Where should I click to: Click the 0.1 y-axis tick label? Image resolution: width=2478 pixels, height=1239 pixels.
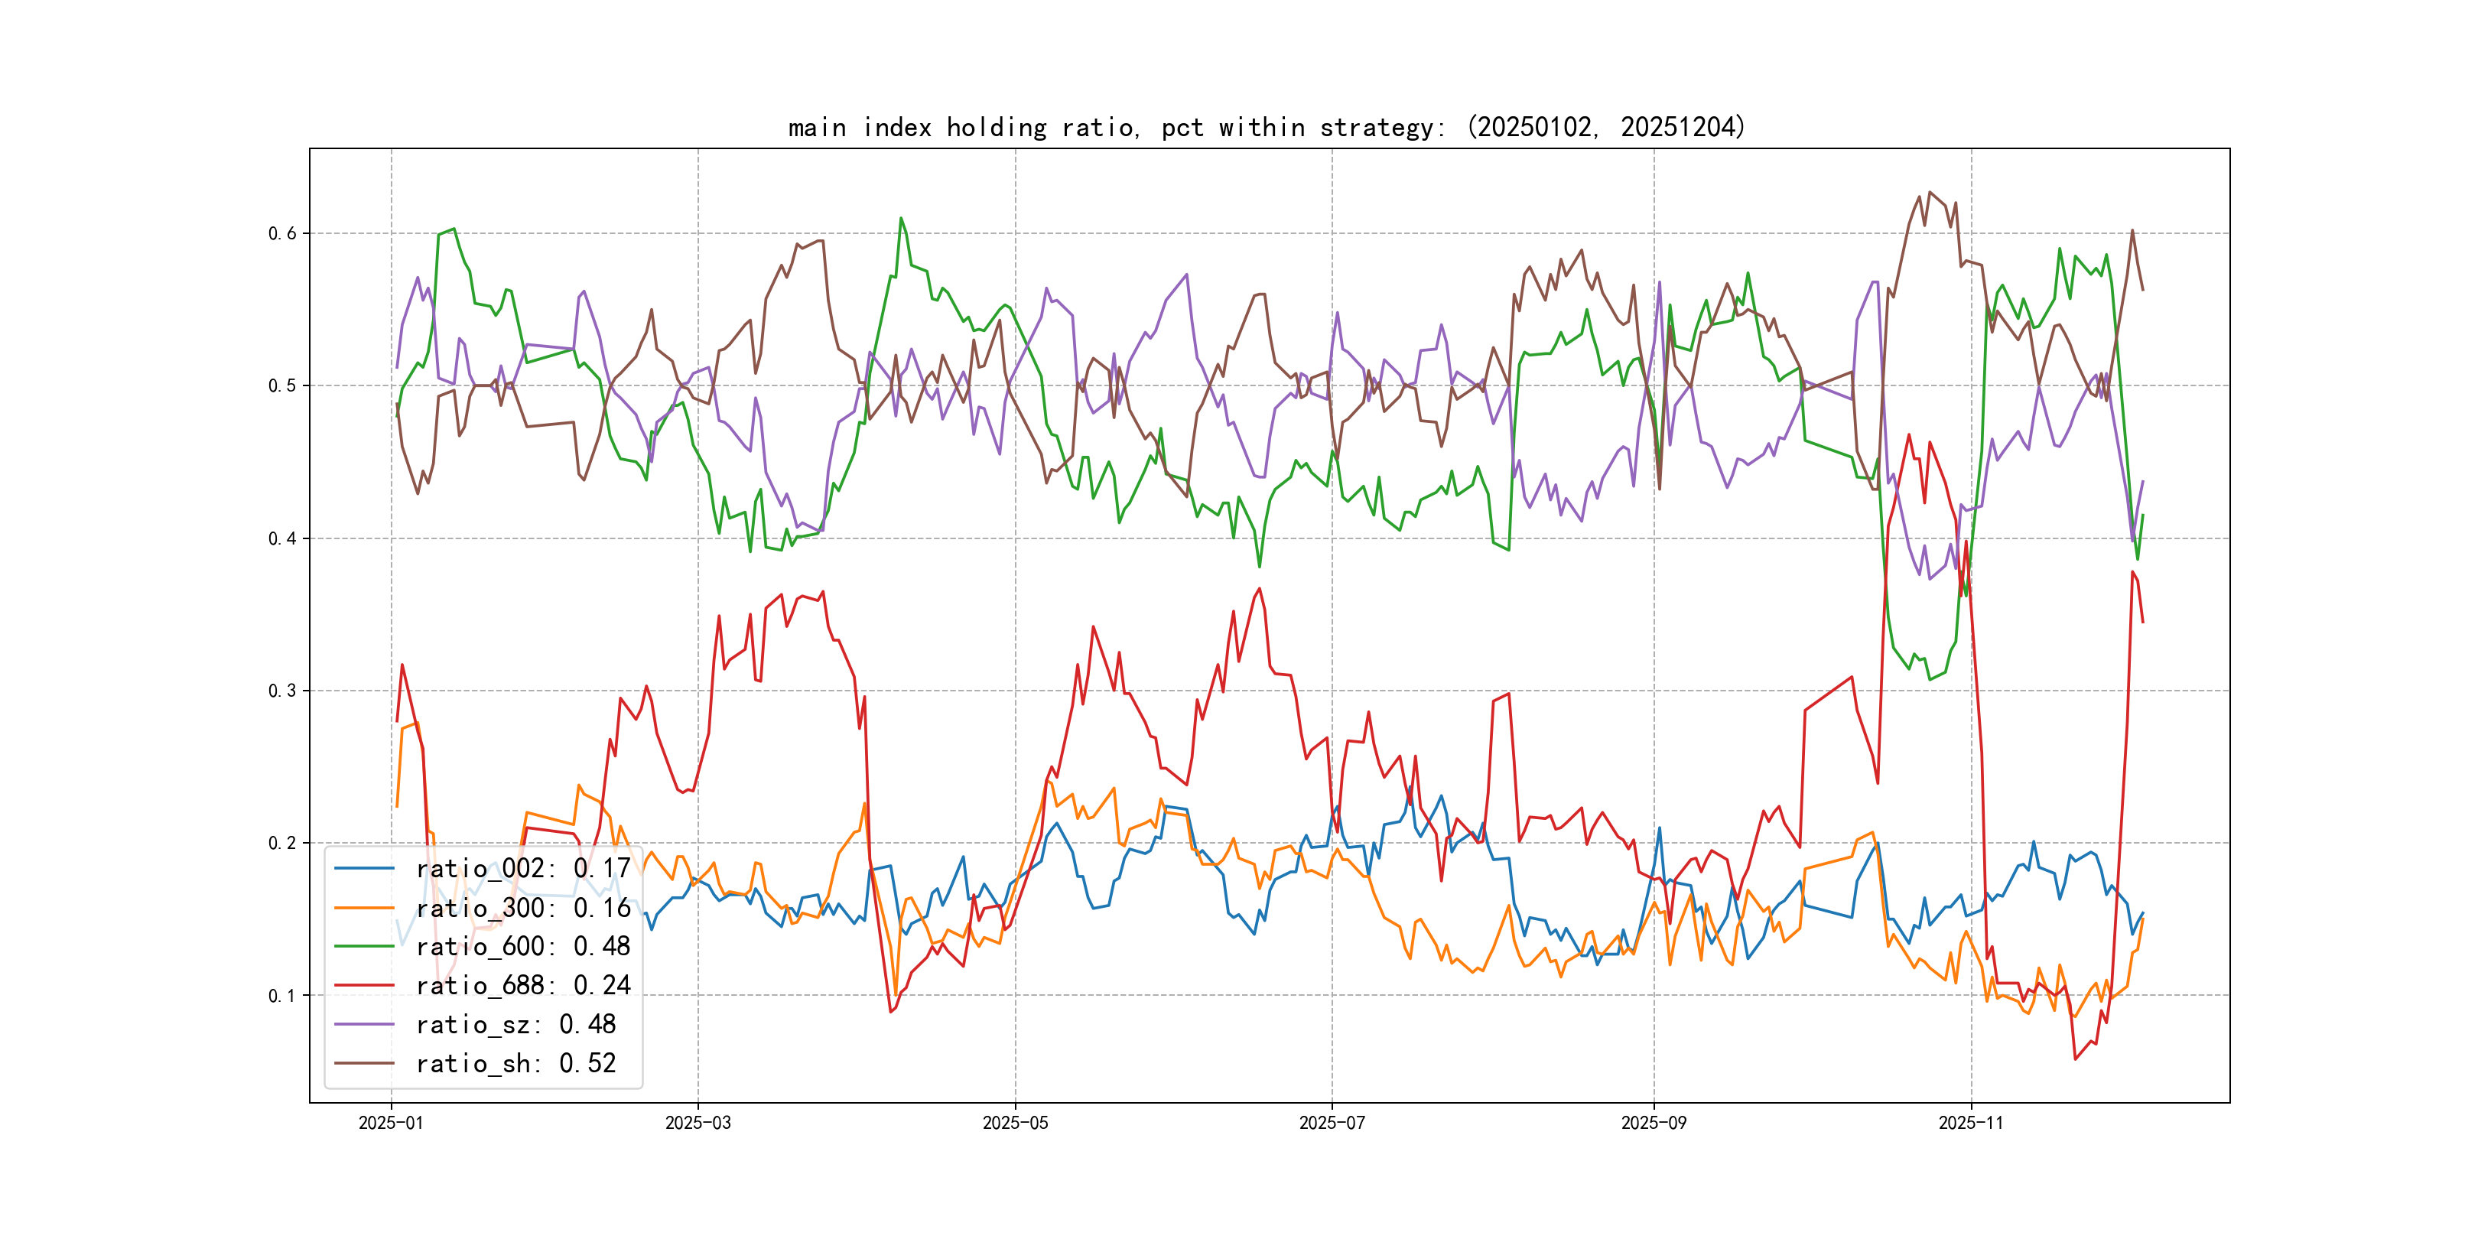pyautogui.click(x=282, y=996)
